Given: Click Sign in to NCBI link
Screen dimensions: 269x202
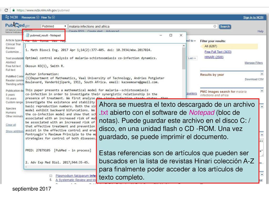Looking at the screenshot, I should (253, 17).
